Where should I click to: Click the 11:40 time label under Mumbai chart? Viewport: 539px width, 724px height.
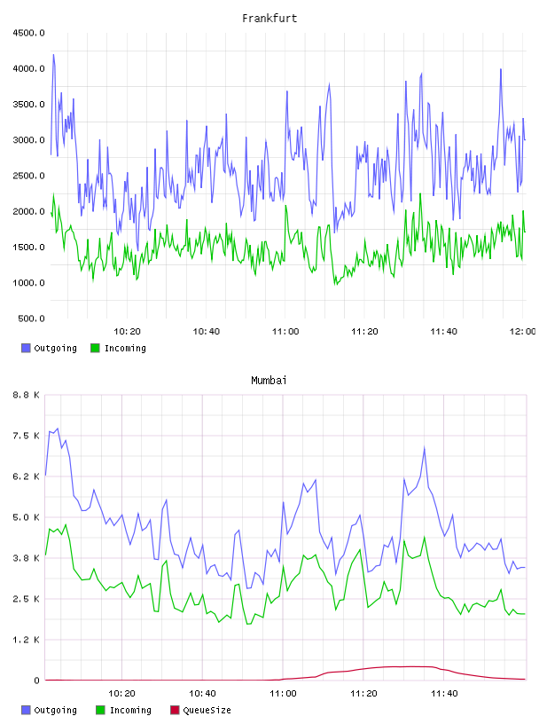(444, 694)
